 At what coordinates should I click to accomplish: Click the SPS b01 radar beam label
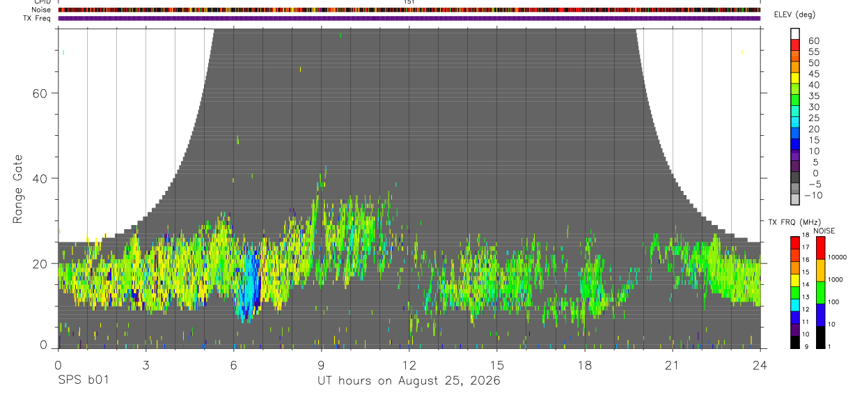(83, 380)
